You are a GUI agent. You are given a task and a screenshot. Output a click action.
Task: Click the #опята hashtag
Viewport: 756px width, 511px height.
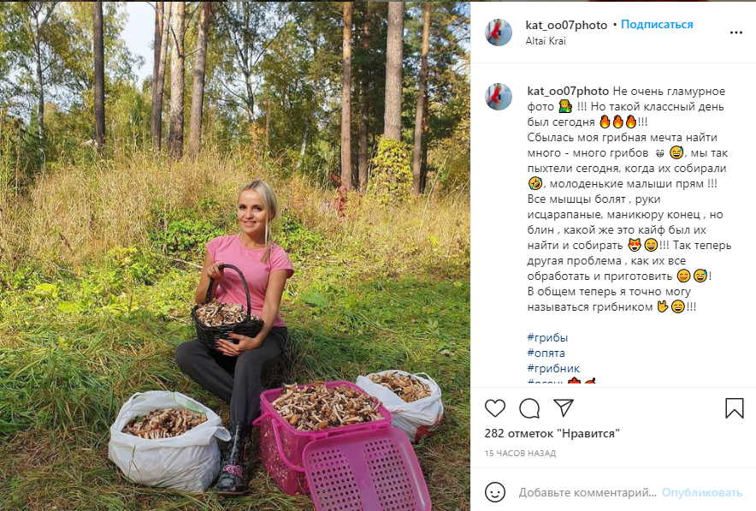tap(546, 353)
